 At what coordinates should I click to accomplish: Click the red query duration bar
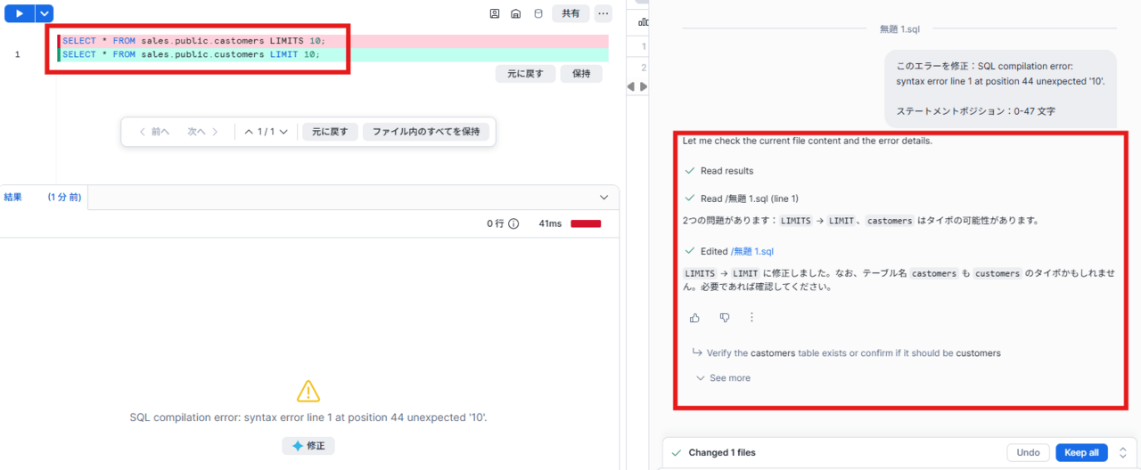click(586, 224)
